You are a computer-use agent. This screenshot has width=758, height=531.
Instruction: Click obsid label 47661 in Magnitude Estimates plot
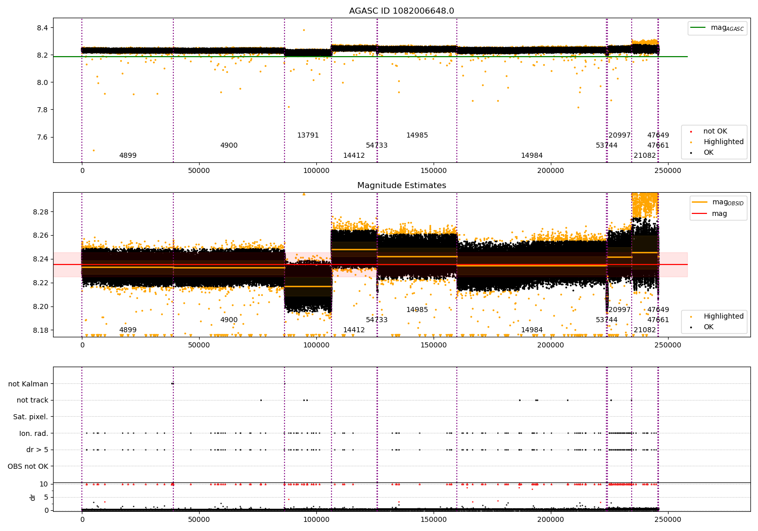tap(658, 320)
